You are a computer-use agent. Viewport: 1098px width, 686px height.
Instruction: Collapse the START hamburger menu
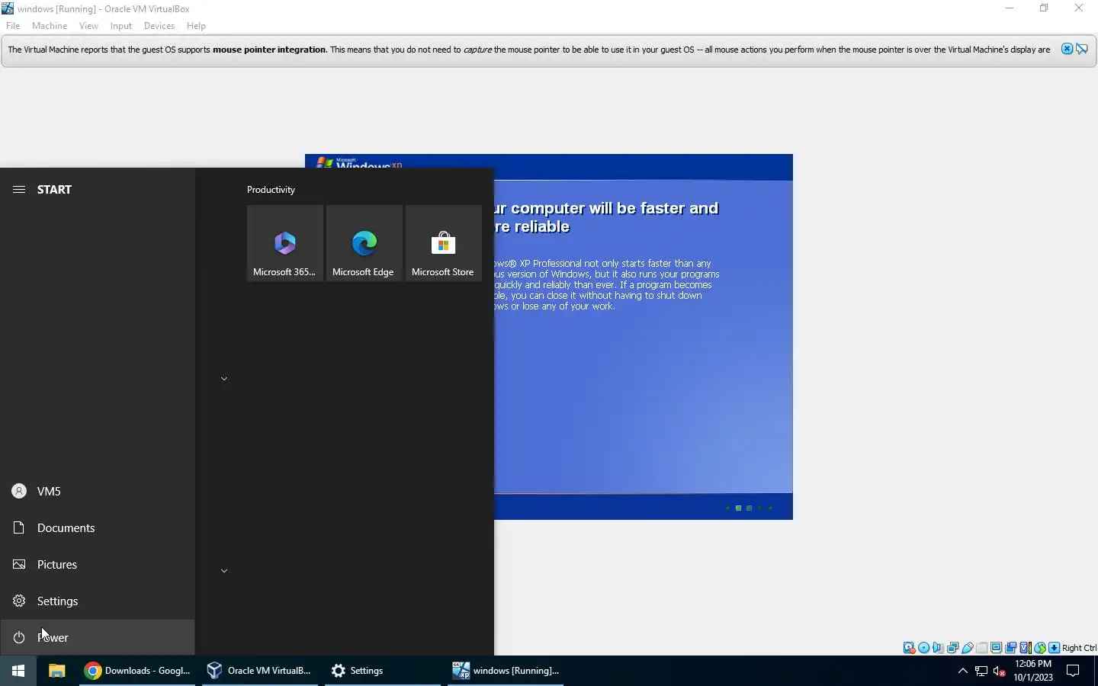pyautogui.click(x=19, y=190)
